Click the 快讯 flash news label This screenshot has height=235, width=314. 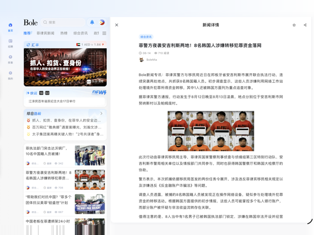point(34,93)
